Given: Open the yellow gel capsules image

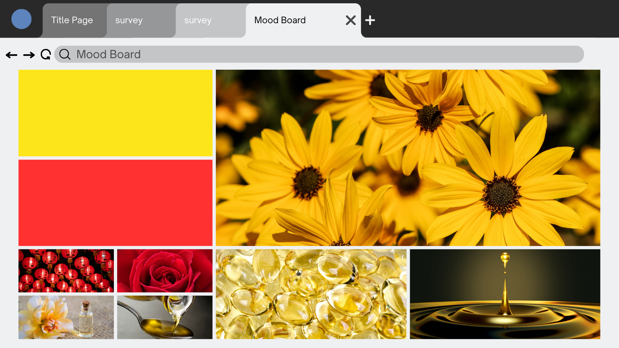Looking at the screenshot, I should click(x=311, y=294).
